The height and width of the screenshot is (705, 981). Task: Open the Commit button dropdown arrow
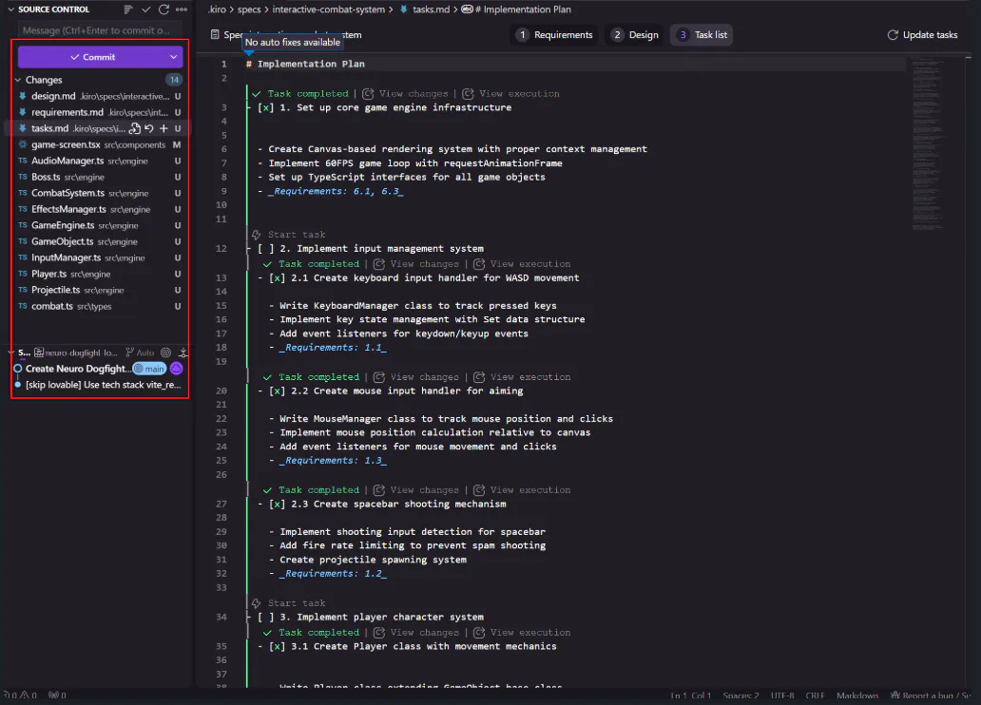point(173,57)
